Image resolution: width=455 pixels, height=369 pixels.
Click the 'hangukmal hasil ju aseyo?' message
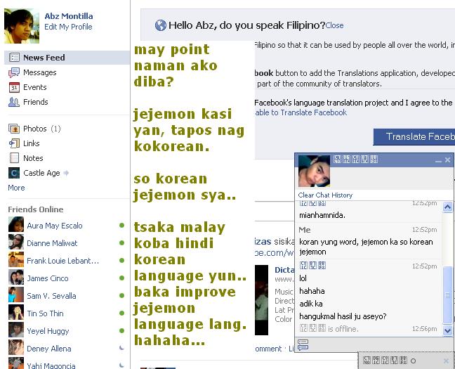(x=343, y=316)
